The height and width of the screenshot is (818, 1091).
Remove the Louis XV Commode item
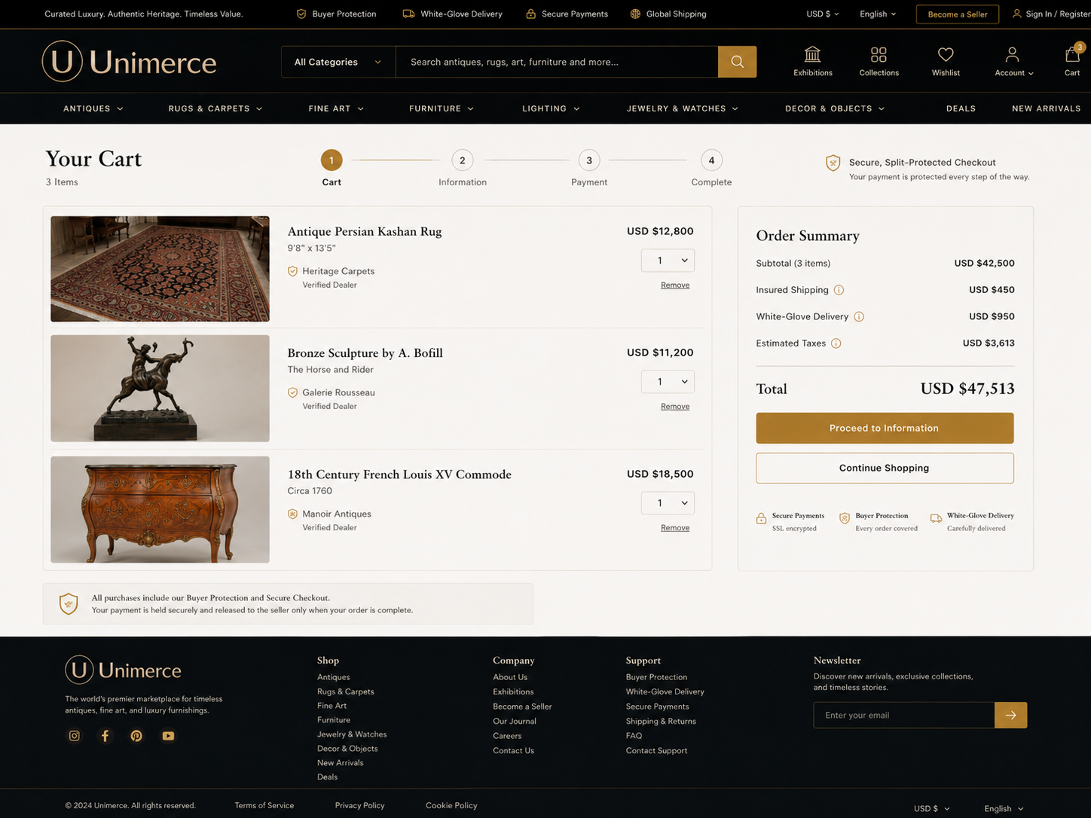click(x=675, y=528)
